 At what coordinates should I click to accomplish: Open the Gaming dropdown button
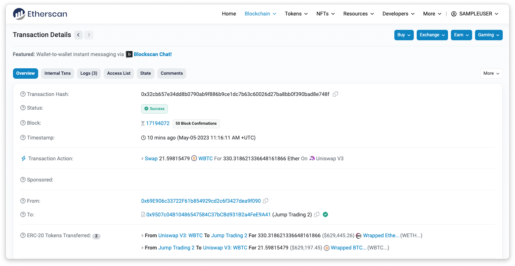[x=488, y=35]
